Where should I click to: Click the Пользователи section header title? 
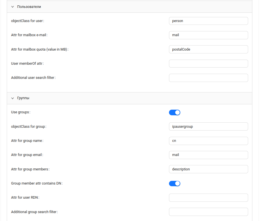pyautogui.click(x=29, y=7)
